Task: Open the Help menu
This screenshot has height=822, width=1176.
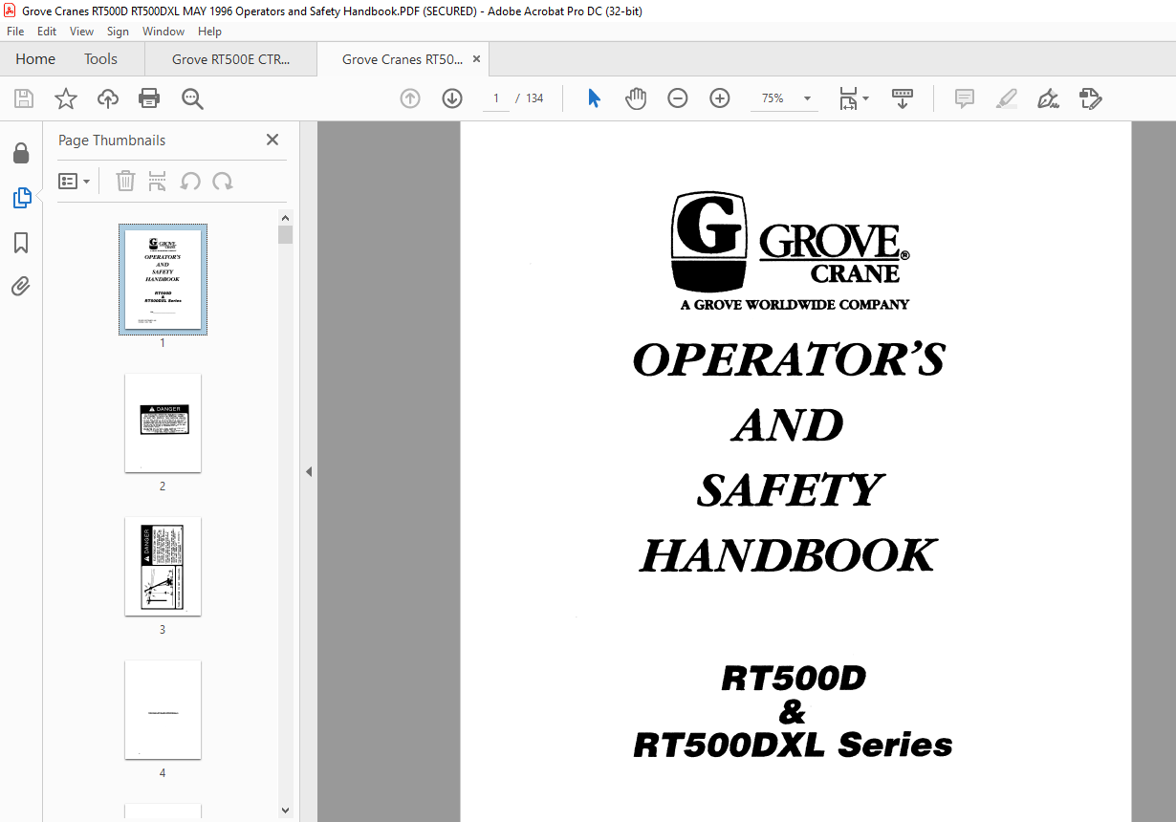Action: tap(210, 32)
